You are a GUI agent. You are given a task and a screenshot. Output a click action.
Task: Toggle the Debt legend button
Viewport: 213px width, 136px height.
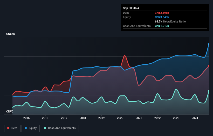12,128
